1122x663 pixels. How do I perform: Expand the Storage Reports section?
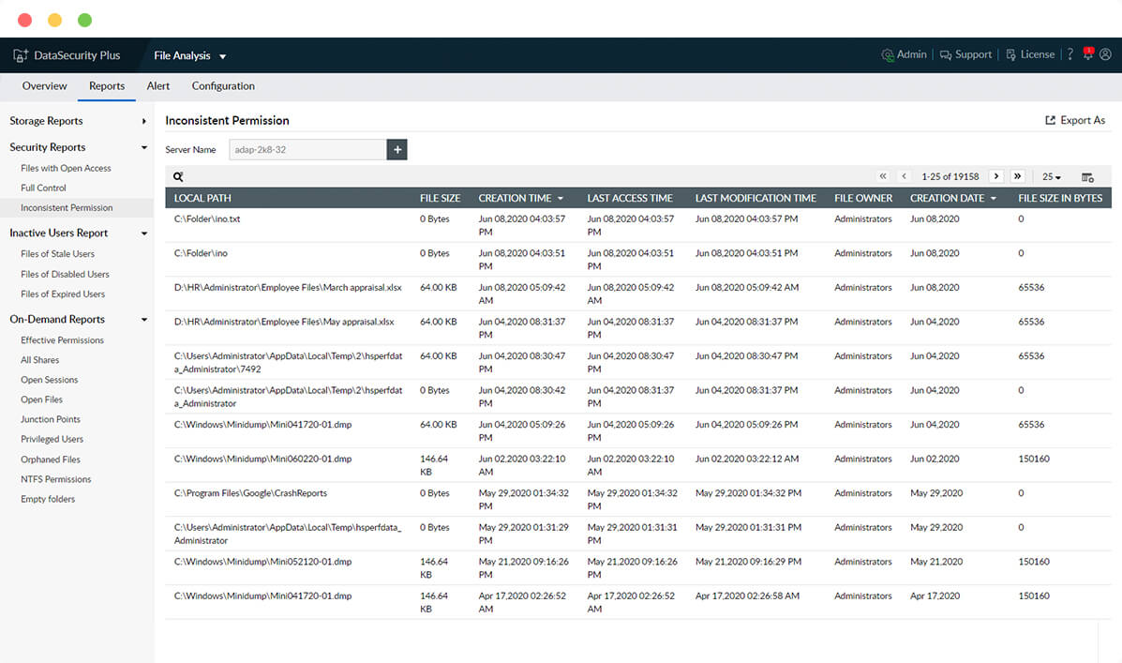(49, 120)
